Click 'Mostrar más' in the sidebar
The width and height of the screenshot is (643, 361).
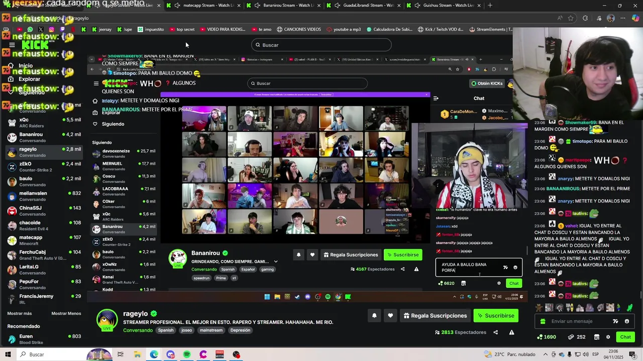click(x=19, y=313)
